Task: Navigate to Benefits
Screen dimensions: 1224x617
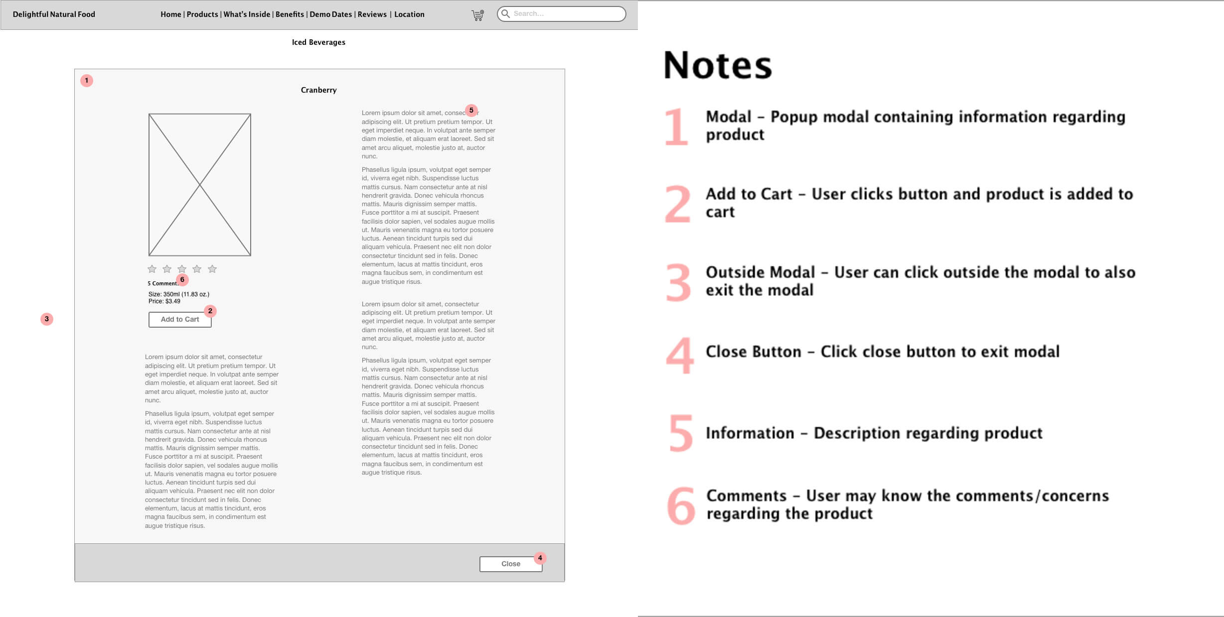Action: 290,14
